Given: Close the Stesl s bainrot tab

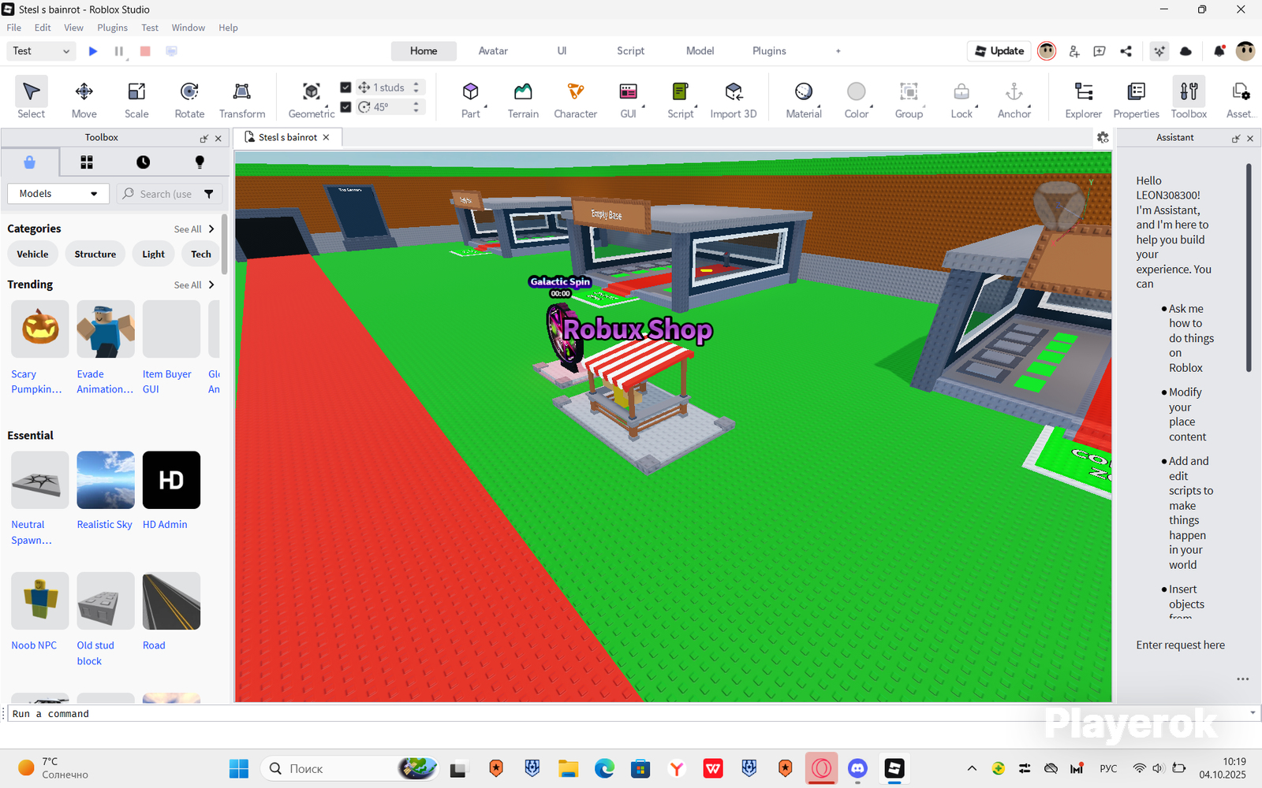Looking at the screenshot, I should (x=326, y=137).
